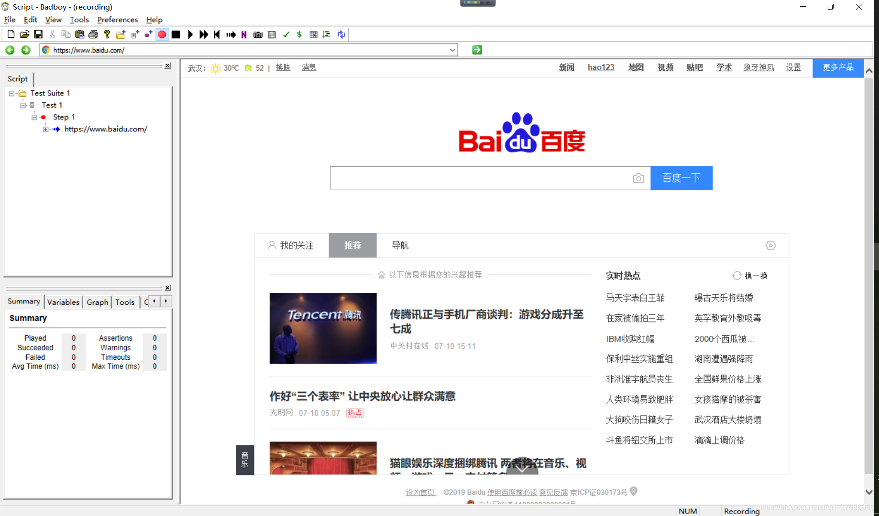Image resolution: width=879 pixels, height=516 pixels.
Task: Go back with the green left arrow
Action: 10,50
